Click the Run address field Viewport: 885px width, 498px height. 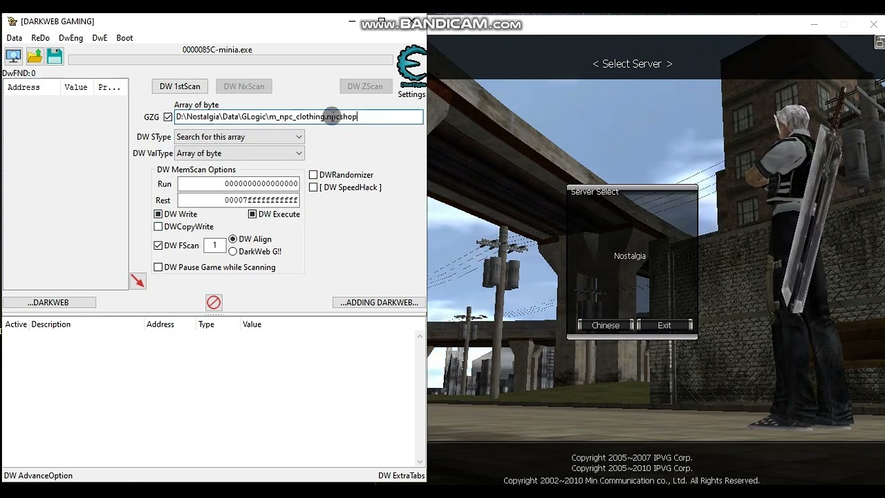(239, 184)
